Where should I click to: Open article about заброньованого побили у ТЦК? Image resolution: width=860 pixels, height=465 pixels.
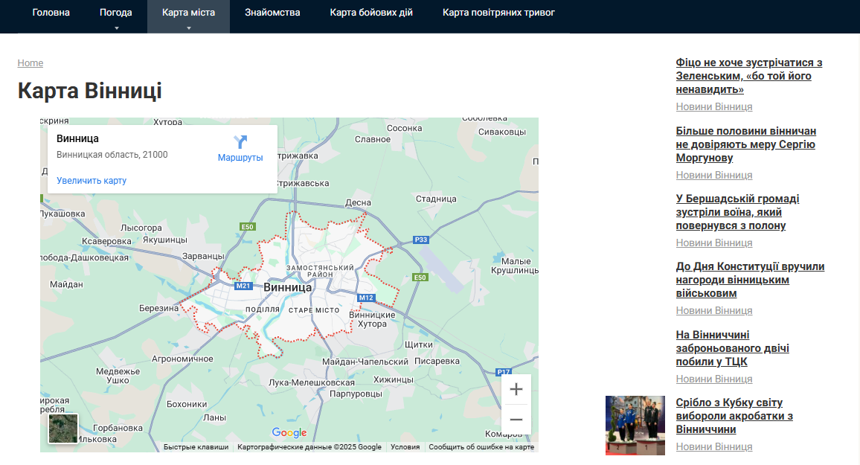pos(733,348)
